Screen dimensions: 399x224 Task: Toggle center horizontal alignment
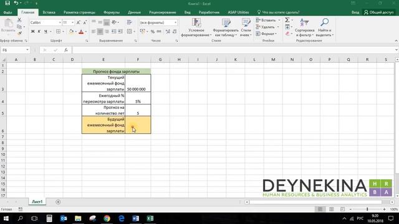(x=100, y=32)
